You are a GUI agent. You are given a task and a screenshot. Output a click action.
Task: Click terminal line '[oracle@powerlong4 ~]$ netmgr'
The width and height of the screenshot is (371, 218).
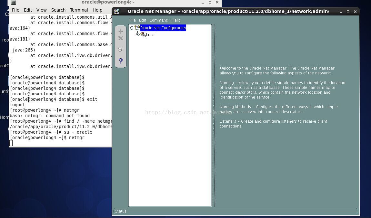[x=47, y=137]
